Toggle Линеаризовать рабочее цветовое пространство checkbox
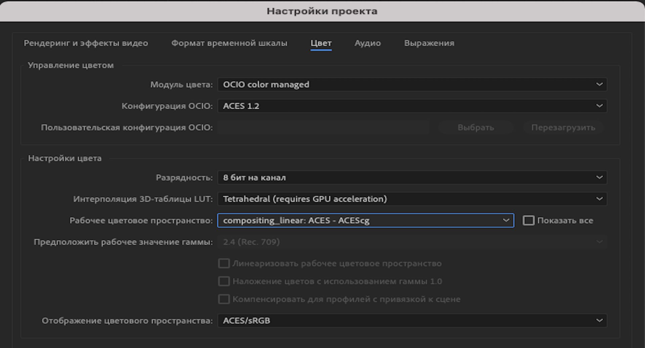 [224, 263]
